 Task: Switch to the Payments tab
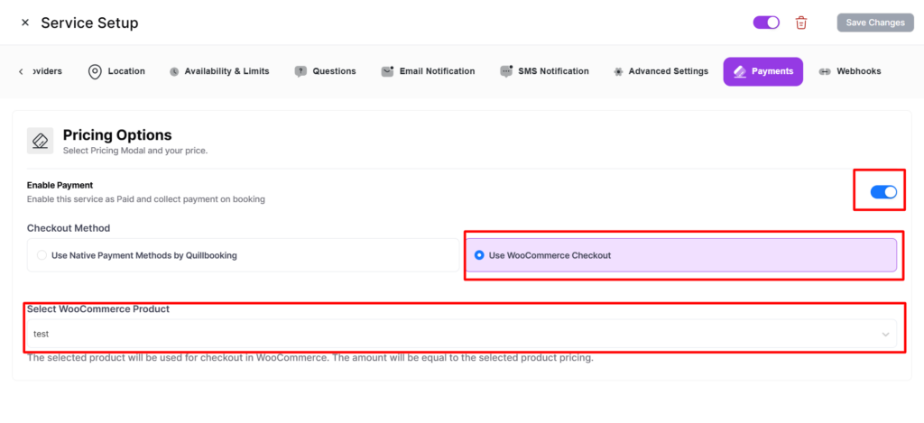click(762, 71)
